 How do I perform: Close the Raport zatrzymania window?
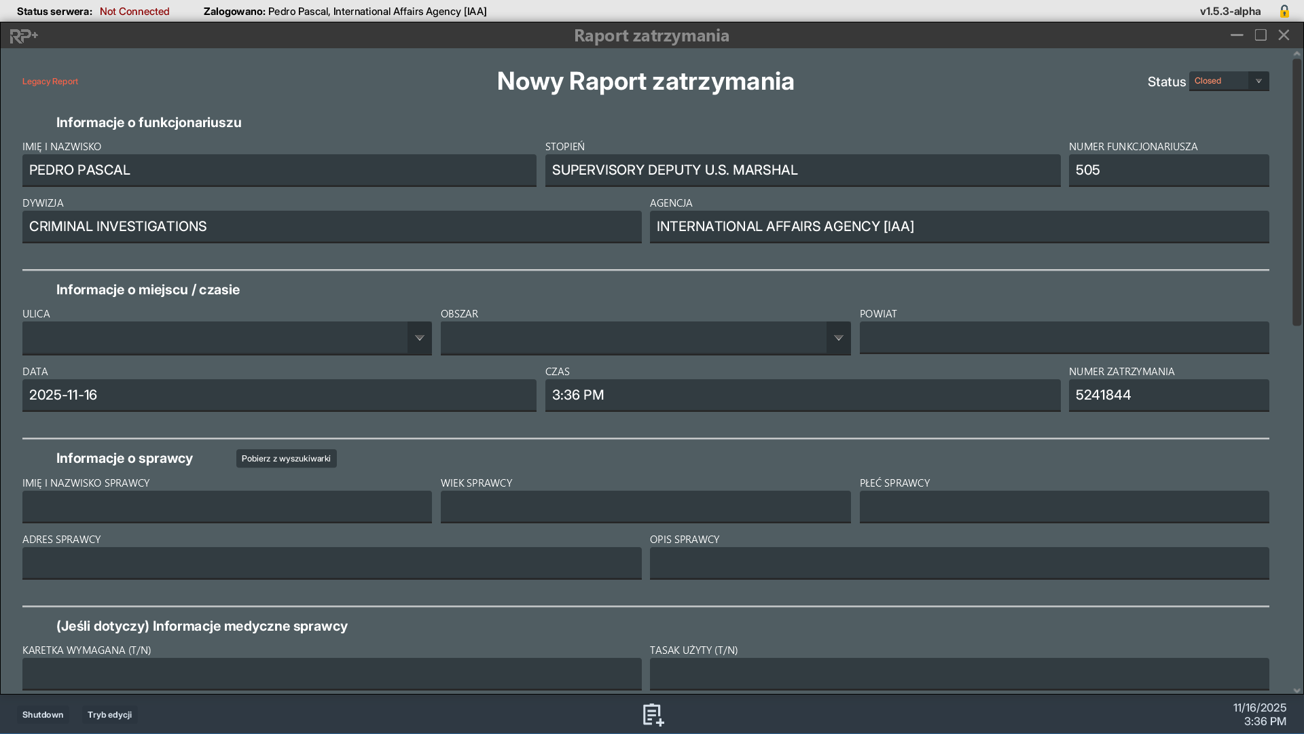(x=1284, y=35)
